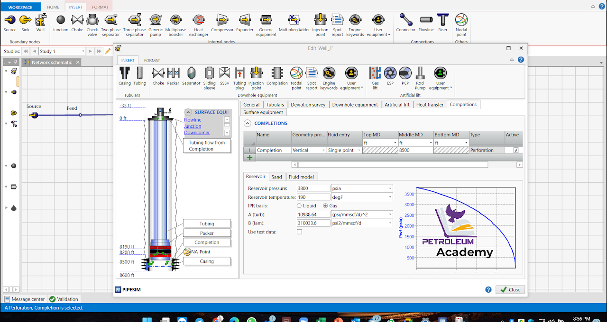This screenshot has width=607, height=322.
Task: Open the Fluid model sub-tab
Action: (x=301, y=177)
